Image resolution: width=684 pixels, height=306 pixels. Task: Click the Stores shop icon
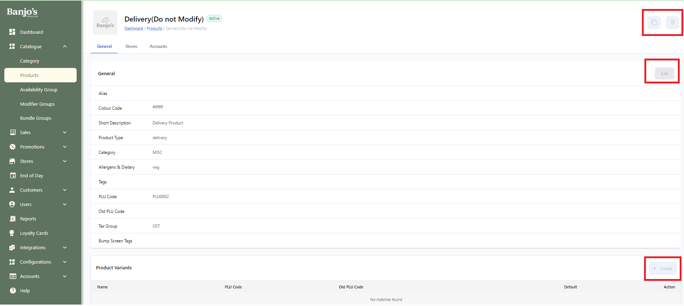(13, 161)
